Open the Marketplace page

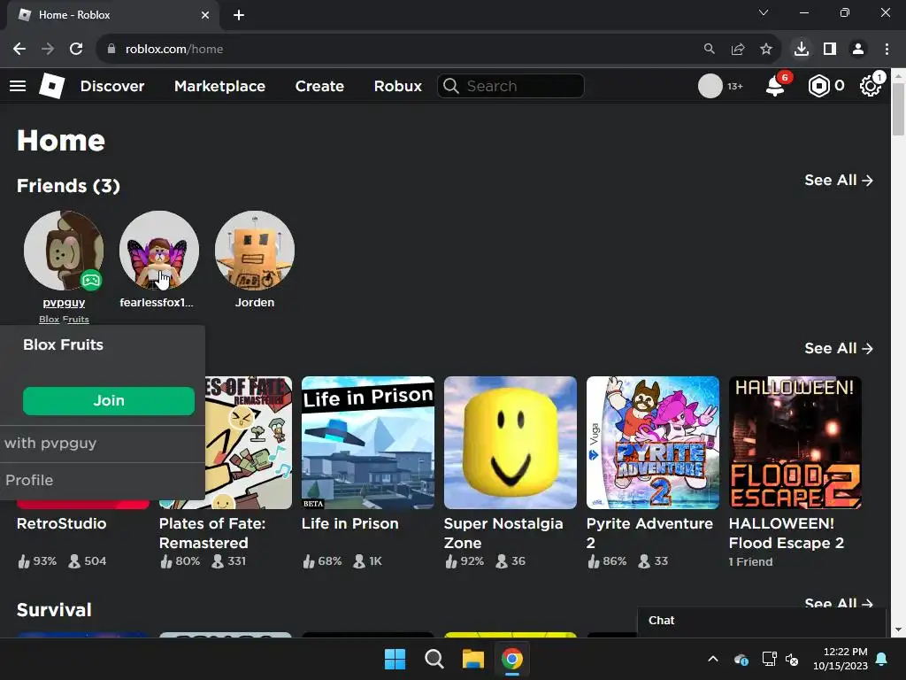tap(219, 86)
